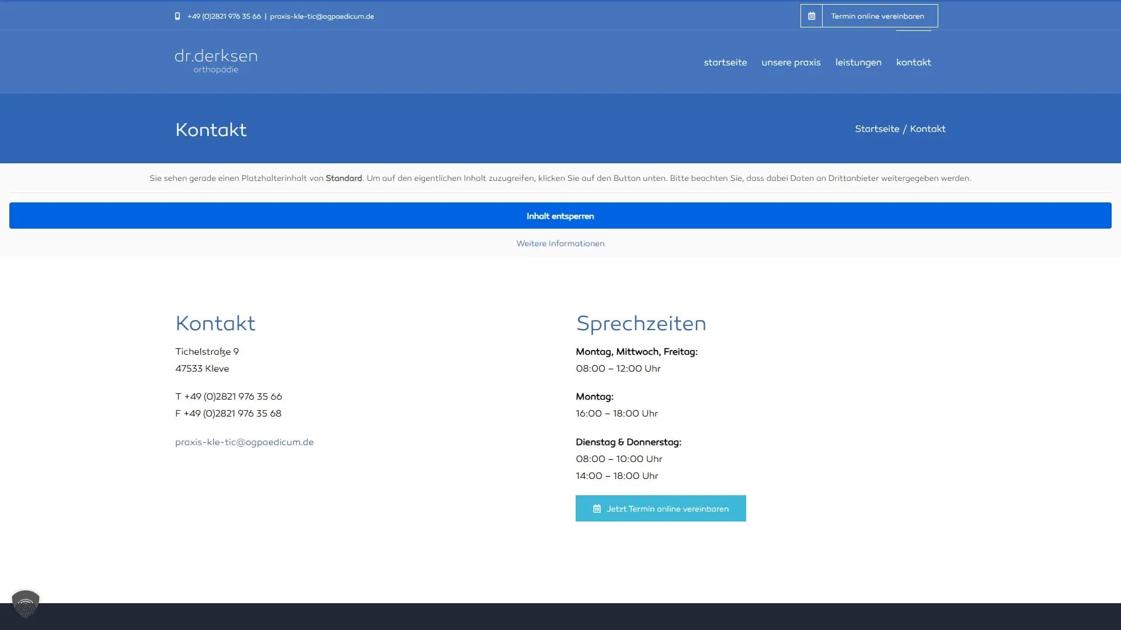Click the Kontakt section heading

tap(215, 323)
